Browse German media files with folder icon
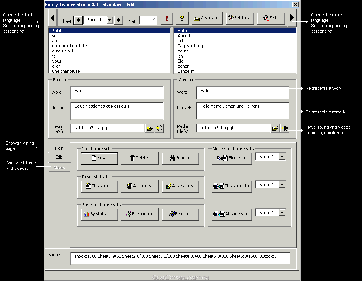Image resolution: width=362 pixels, height=281 pixels. point(275,128)
